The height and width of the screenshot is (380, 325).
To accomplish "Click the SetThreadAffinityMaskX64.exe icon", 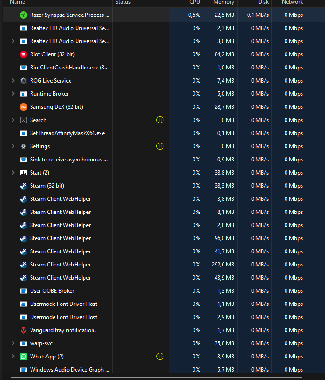I will coord(23,133).
